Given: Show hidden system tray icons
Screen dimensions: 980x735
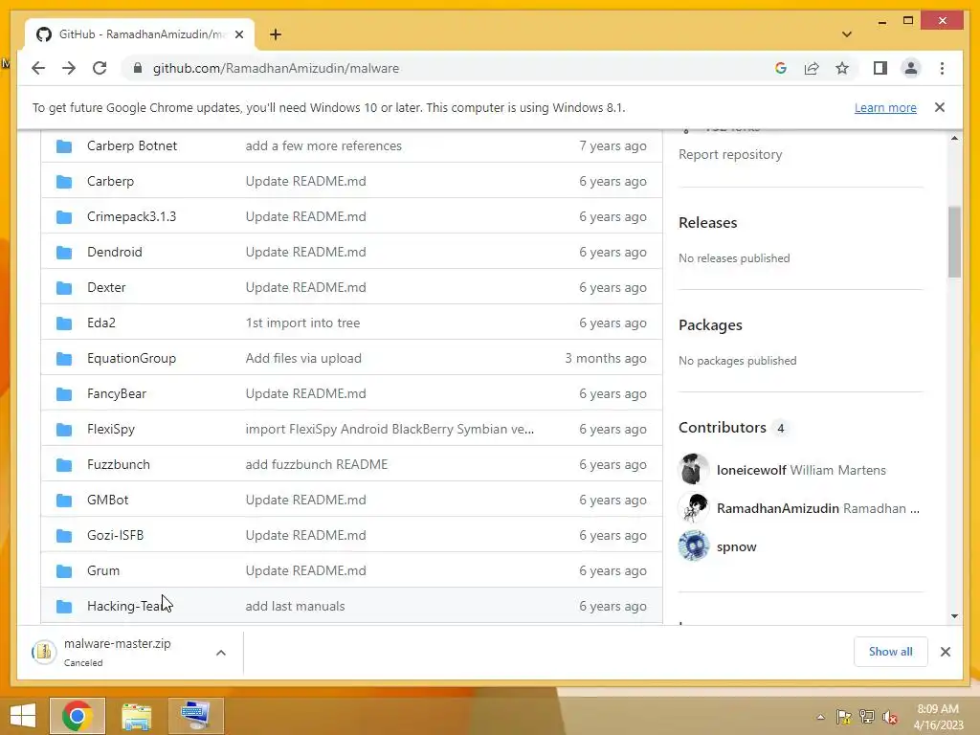Looking at the screenshot, I should pyautogui.click(x=820, y=718).
